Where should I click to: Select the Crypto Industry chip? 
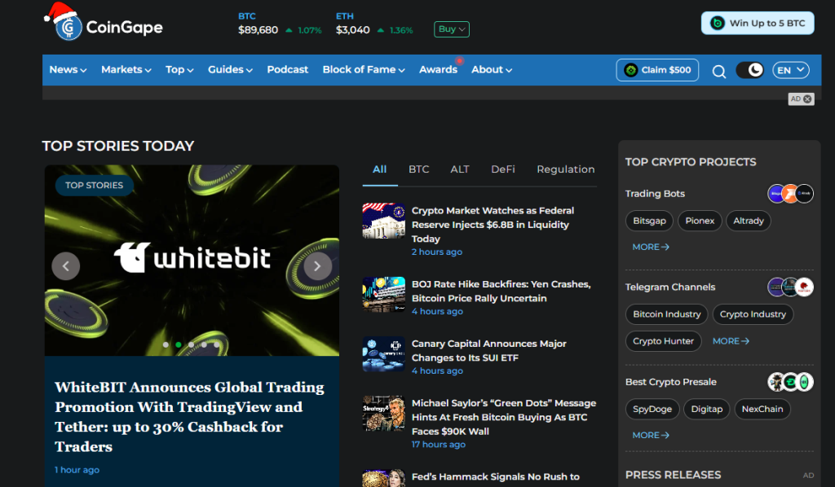pyautogui.click(x=753, y=314)
